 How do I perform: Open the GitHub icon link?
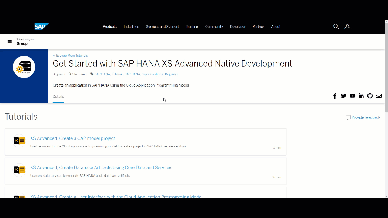point(370,96)
